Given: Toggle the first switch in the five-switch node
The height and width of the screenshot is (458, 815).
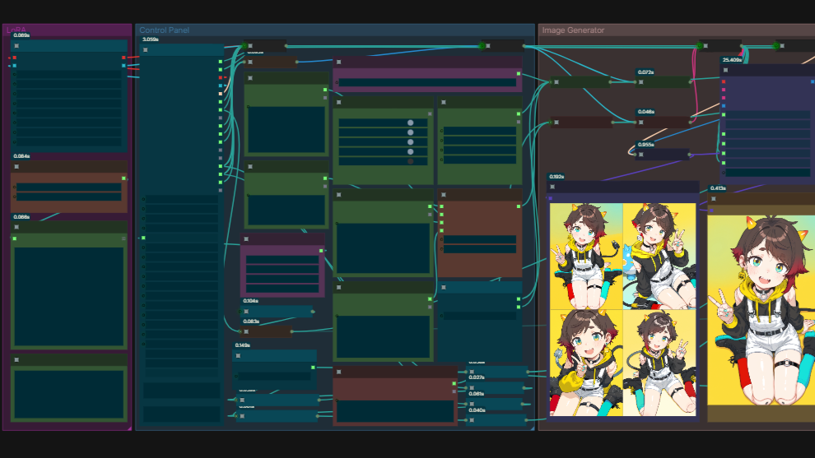Looking at the screenshot, I should coord(410,123).
